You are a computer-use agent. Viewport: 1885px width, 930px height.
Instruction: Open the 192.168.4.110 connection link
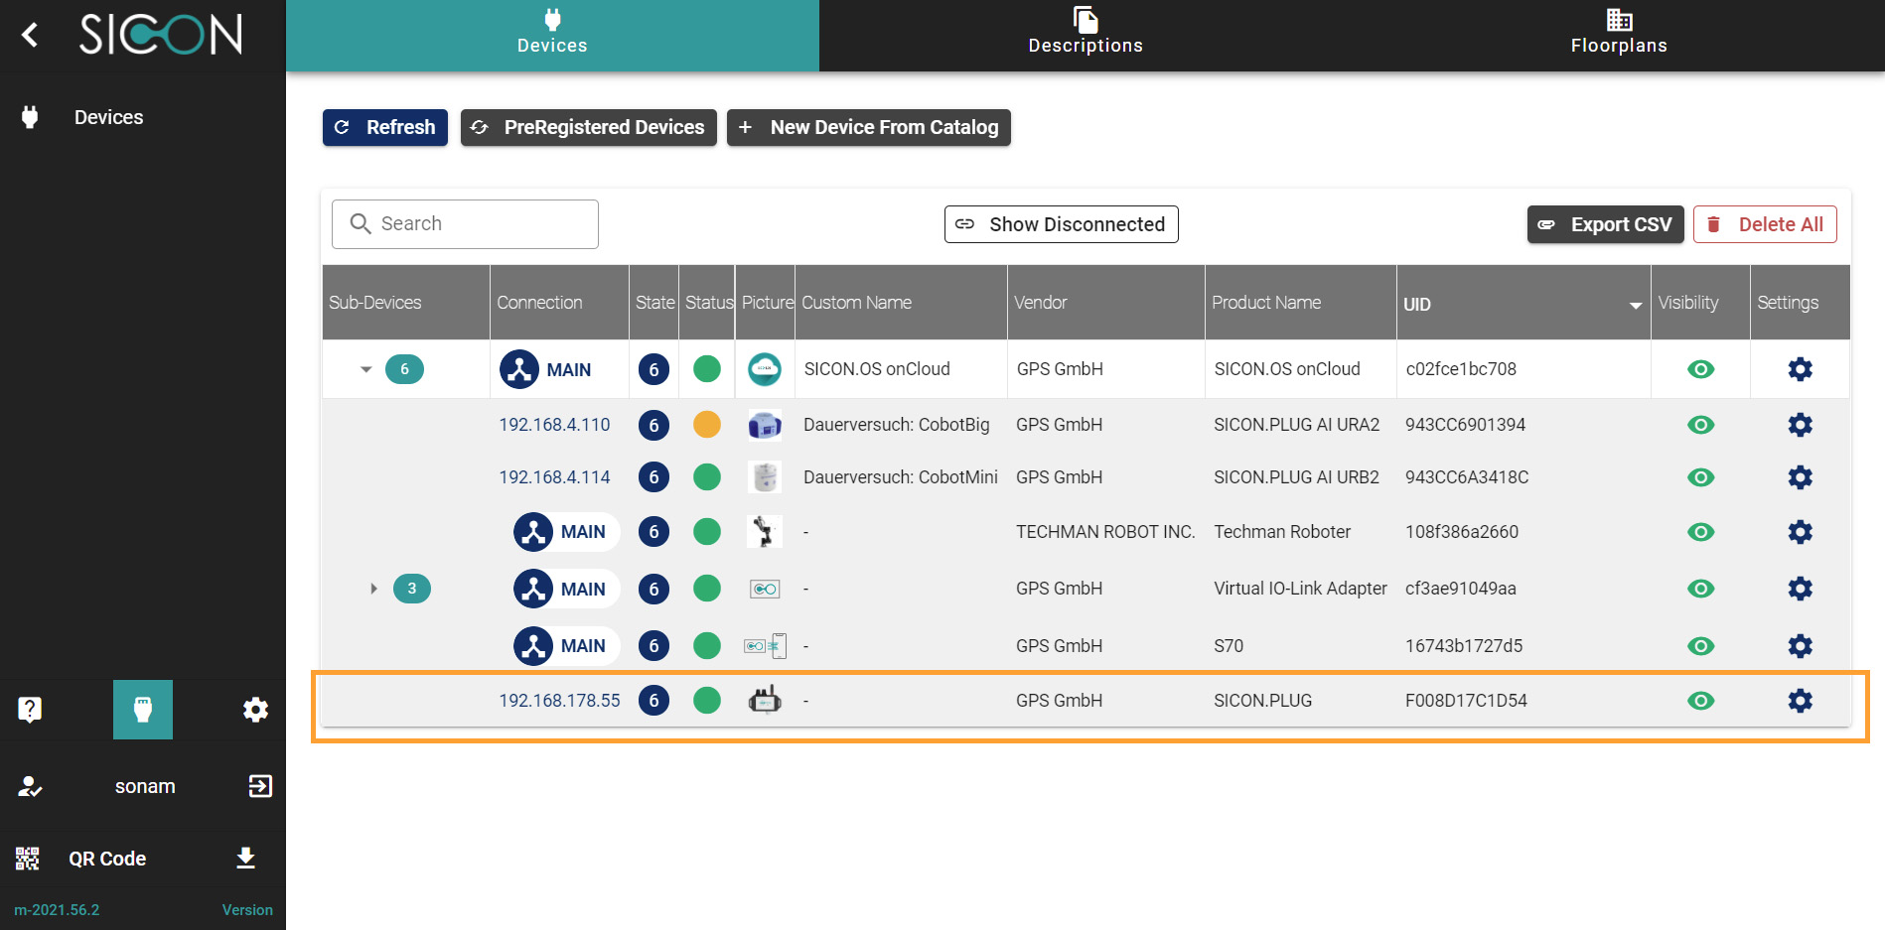pos(554,425)
